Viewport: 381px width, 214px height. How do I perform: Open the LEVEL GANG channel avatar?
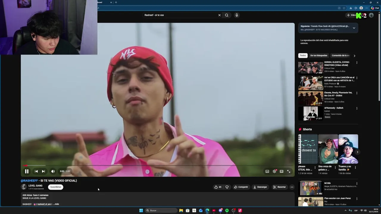(24, 187)
